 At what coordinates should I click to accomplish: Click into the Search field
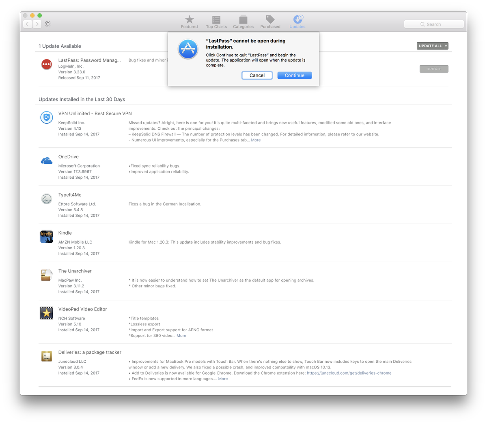pyautogui.click(x=434, y=24)
